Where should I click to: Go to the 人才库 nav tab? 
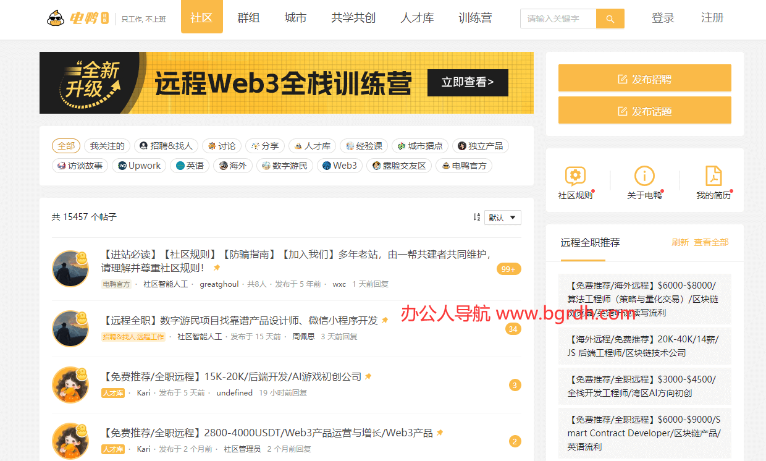click(x=417, y=18)
